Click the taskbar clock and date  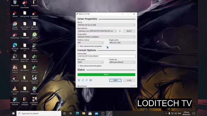(x=186, y=113)
